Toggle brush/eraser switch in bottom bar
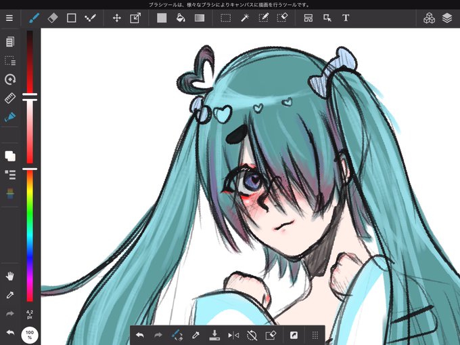 point(177,335)
